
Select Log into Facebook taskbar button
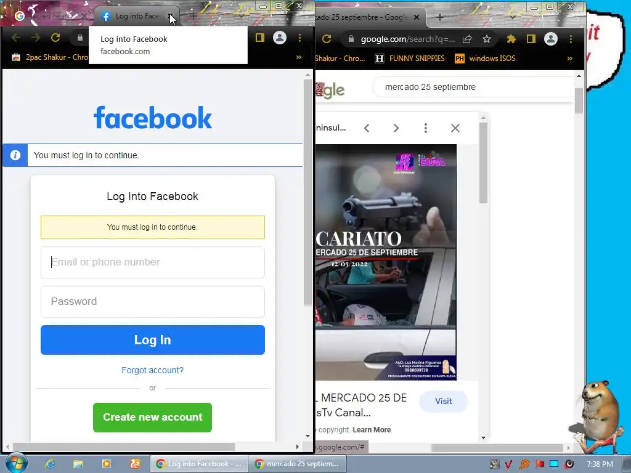click(199, 464)
